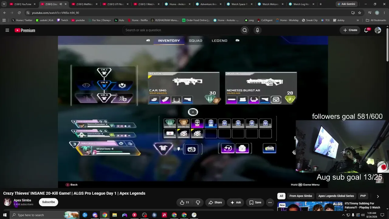Viewport: 389px width, 219px height.
Task: Select the From Apex Simba chip
Action: click(x=301, y=196)
